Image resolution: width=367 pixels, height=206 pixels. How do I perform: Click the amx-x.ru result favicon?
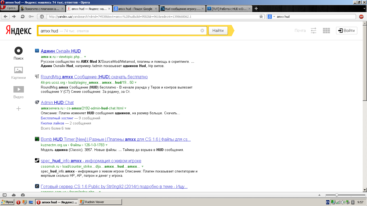tap(37, 51)
